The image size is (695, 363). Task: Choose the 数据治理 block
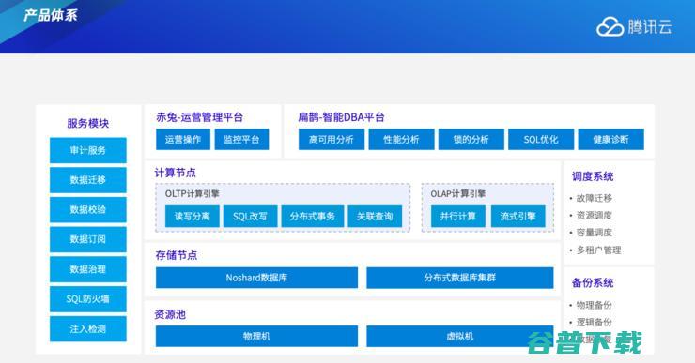(87, 269)
